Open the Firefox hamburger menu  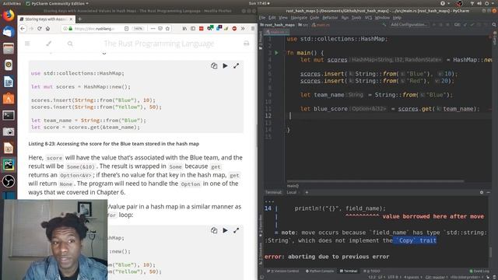[253, 29]
